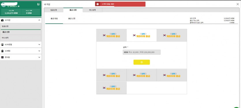
Task: Click the 3,324,675 KRW value beside 출금 가능 금액
Action: tap(229, 20)
